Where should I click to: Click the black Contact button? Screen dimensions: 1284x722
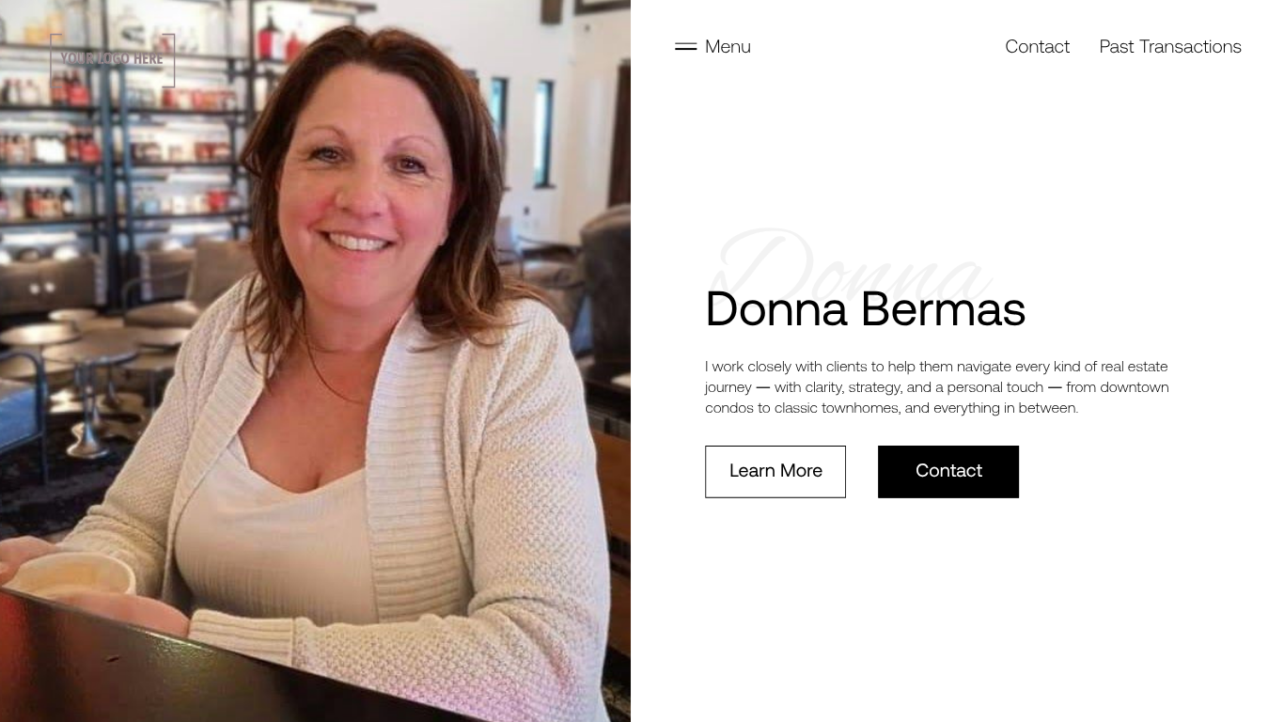coord(948,472)
